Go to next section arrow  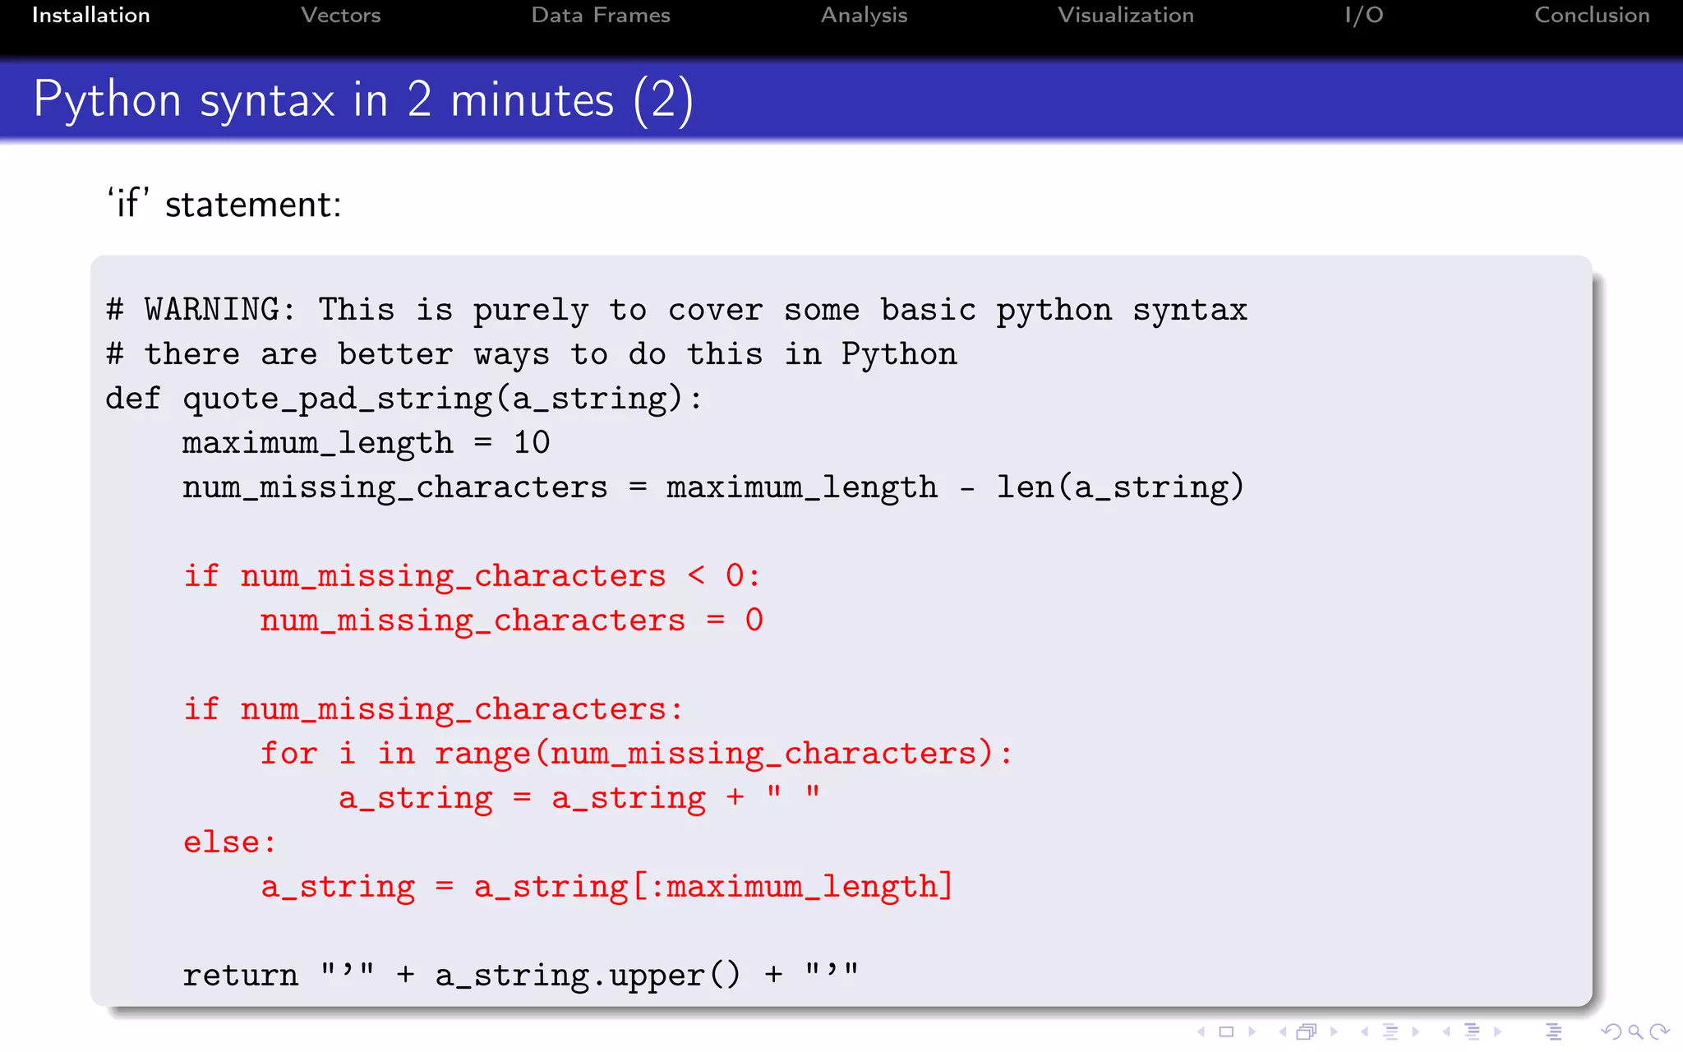[1498, 1031]
